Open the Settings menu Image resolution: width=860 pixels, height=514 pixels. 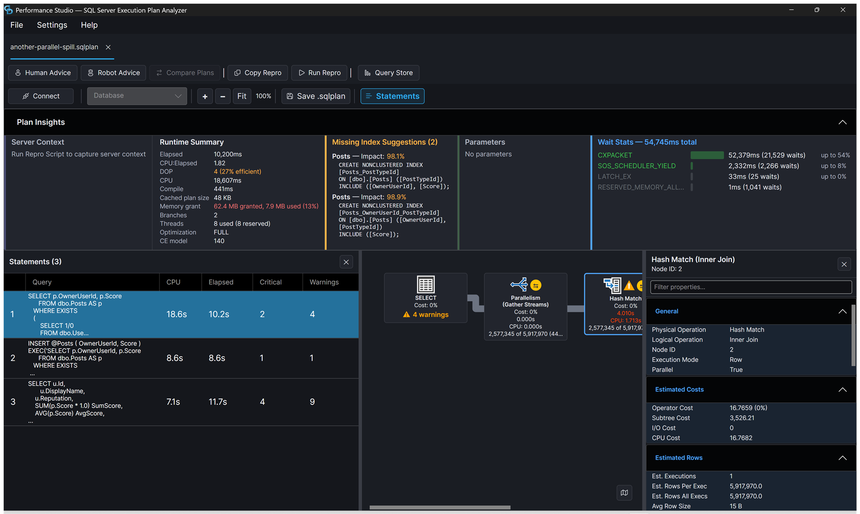point(52,25)
